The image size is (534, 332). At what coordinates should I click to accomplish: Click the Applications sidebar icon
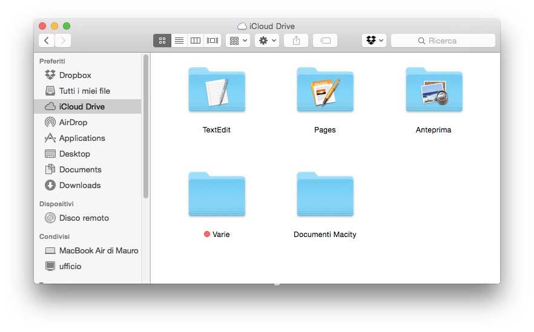(x=50, y=138)
